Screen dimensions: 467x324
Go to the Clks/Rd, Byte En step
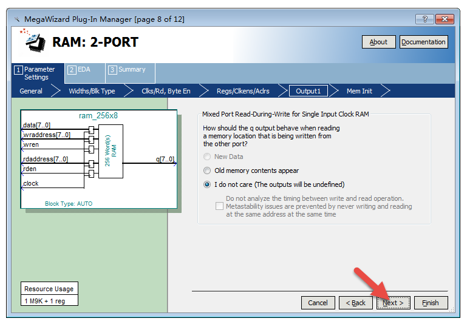tap(166, 91)
